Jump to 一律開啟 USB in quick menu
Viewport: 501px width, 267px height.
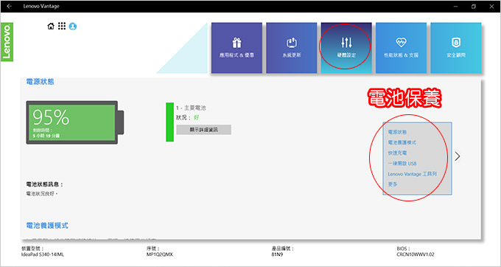(402, 164)
